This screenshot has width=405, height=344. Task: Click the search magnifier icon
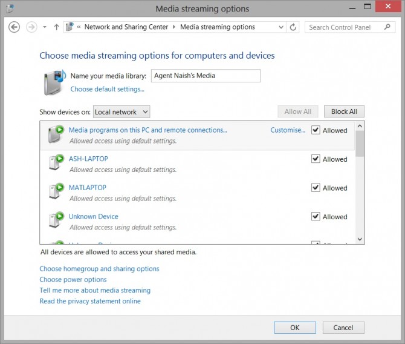tap(387, 27)
